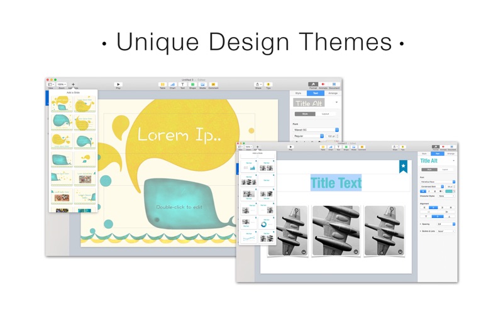Click Add Slide plus in airplane-theme window

[257, 147]
